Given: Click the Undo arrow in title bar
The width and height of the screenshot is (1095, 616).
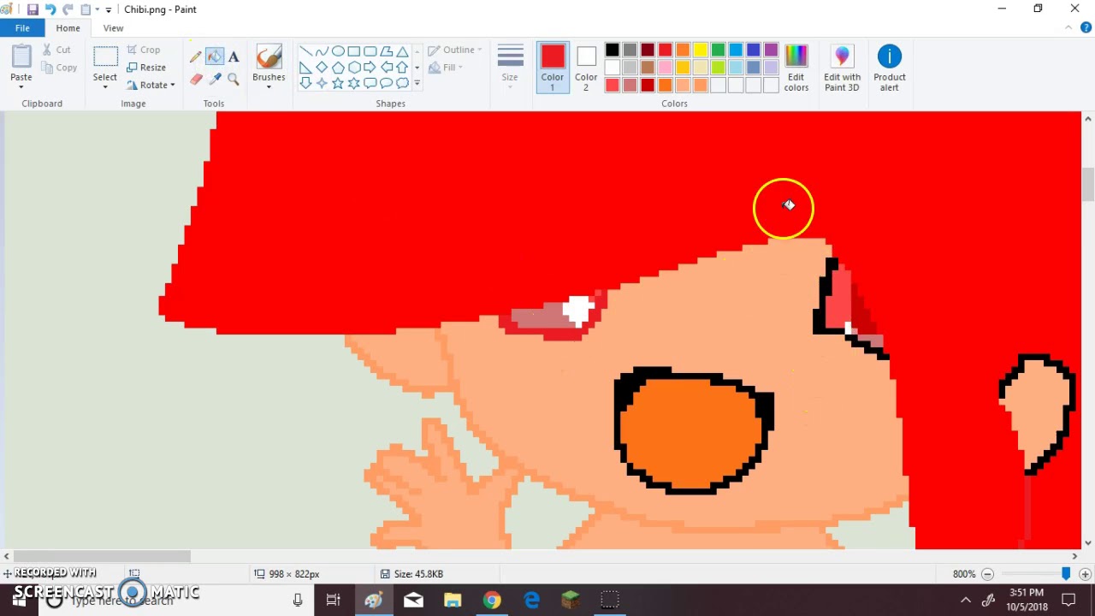Looking at the screenshot, I should tap(50, 9).
